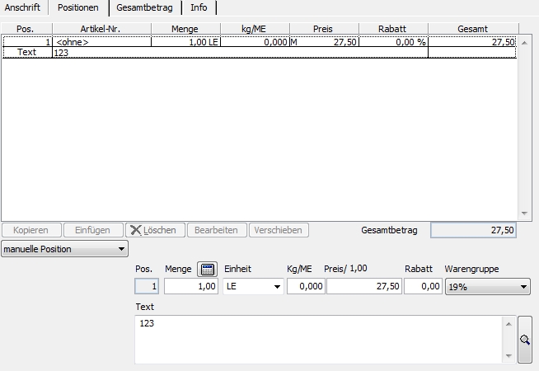The height and width of the screenshot is (371, 539).
Task: Click the Gesamt column header
Action: click(473, 29)
